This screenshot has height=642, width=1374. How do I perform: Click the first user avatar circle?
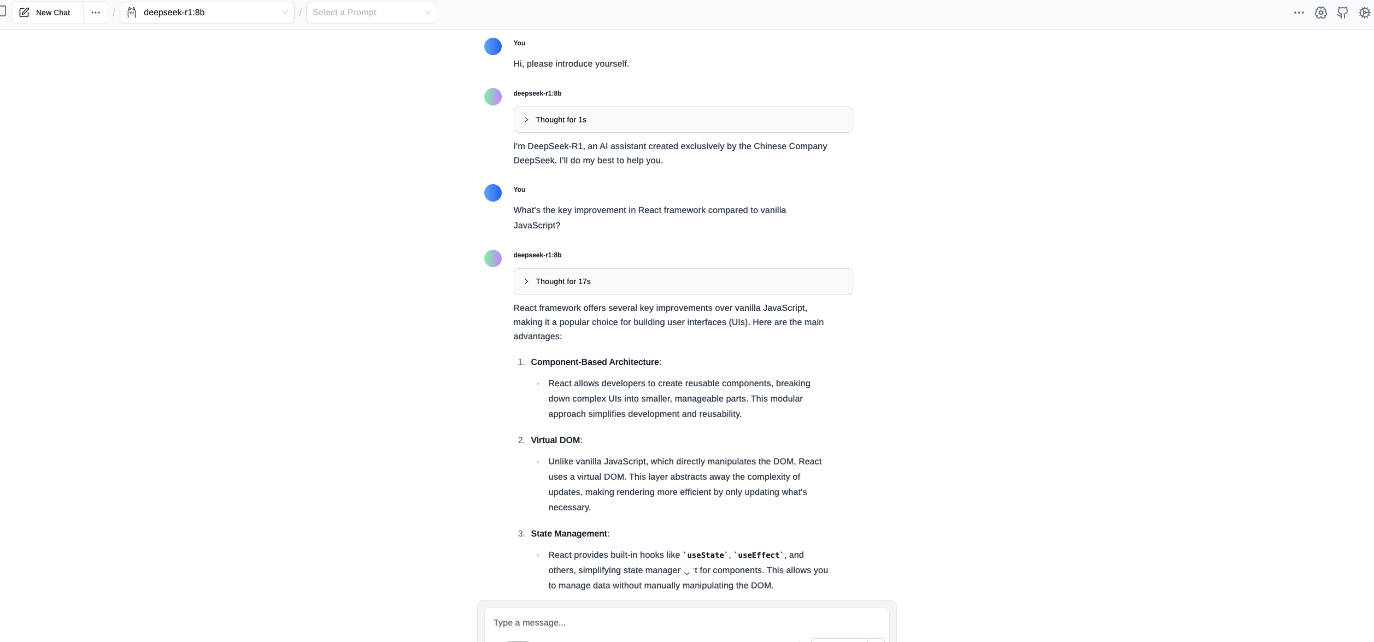coord(493,46)
